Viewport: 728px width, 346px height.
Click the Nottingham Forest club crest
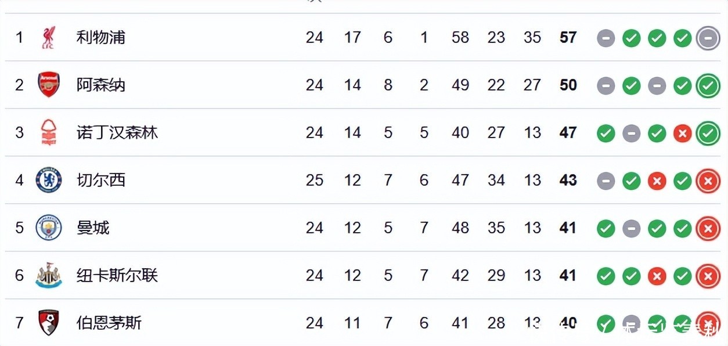[x=49, y=132]
